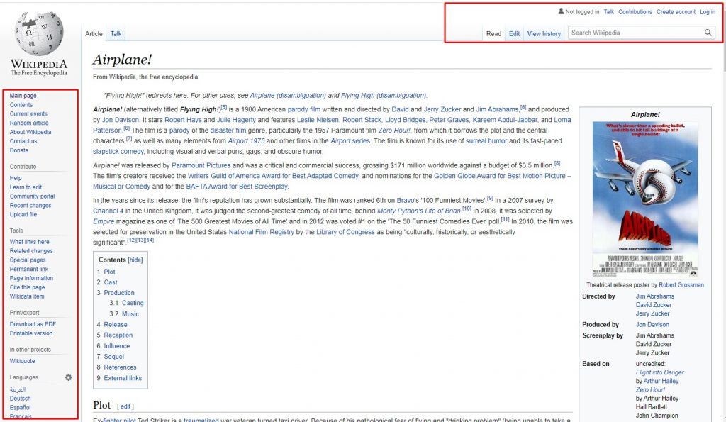The width and height of the screenshot is (726, 422).
Task: Open Flying High (disambiguation) link
Action: coord(384,96)
